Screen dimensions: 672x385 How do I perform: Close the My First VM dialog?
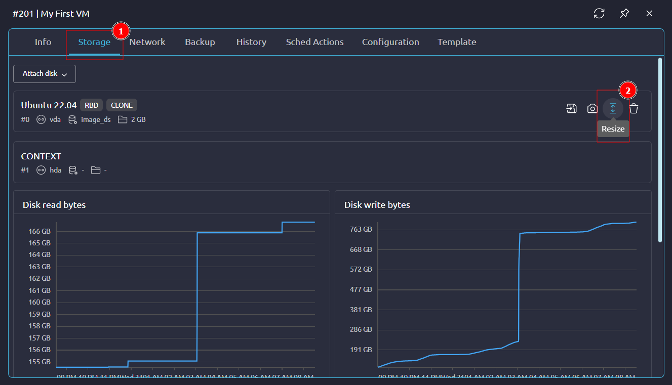(x=649, y=14)
